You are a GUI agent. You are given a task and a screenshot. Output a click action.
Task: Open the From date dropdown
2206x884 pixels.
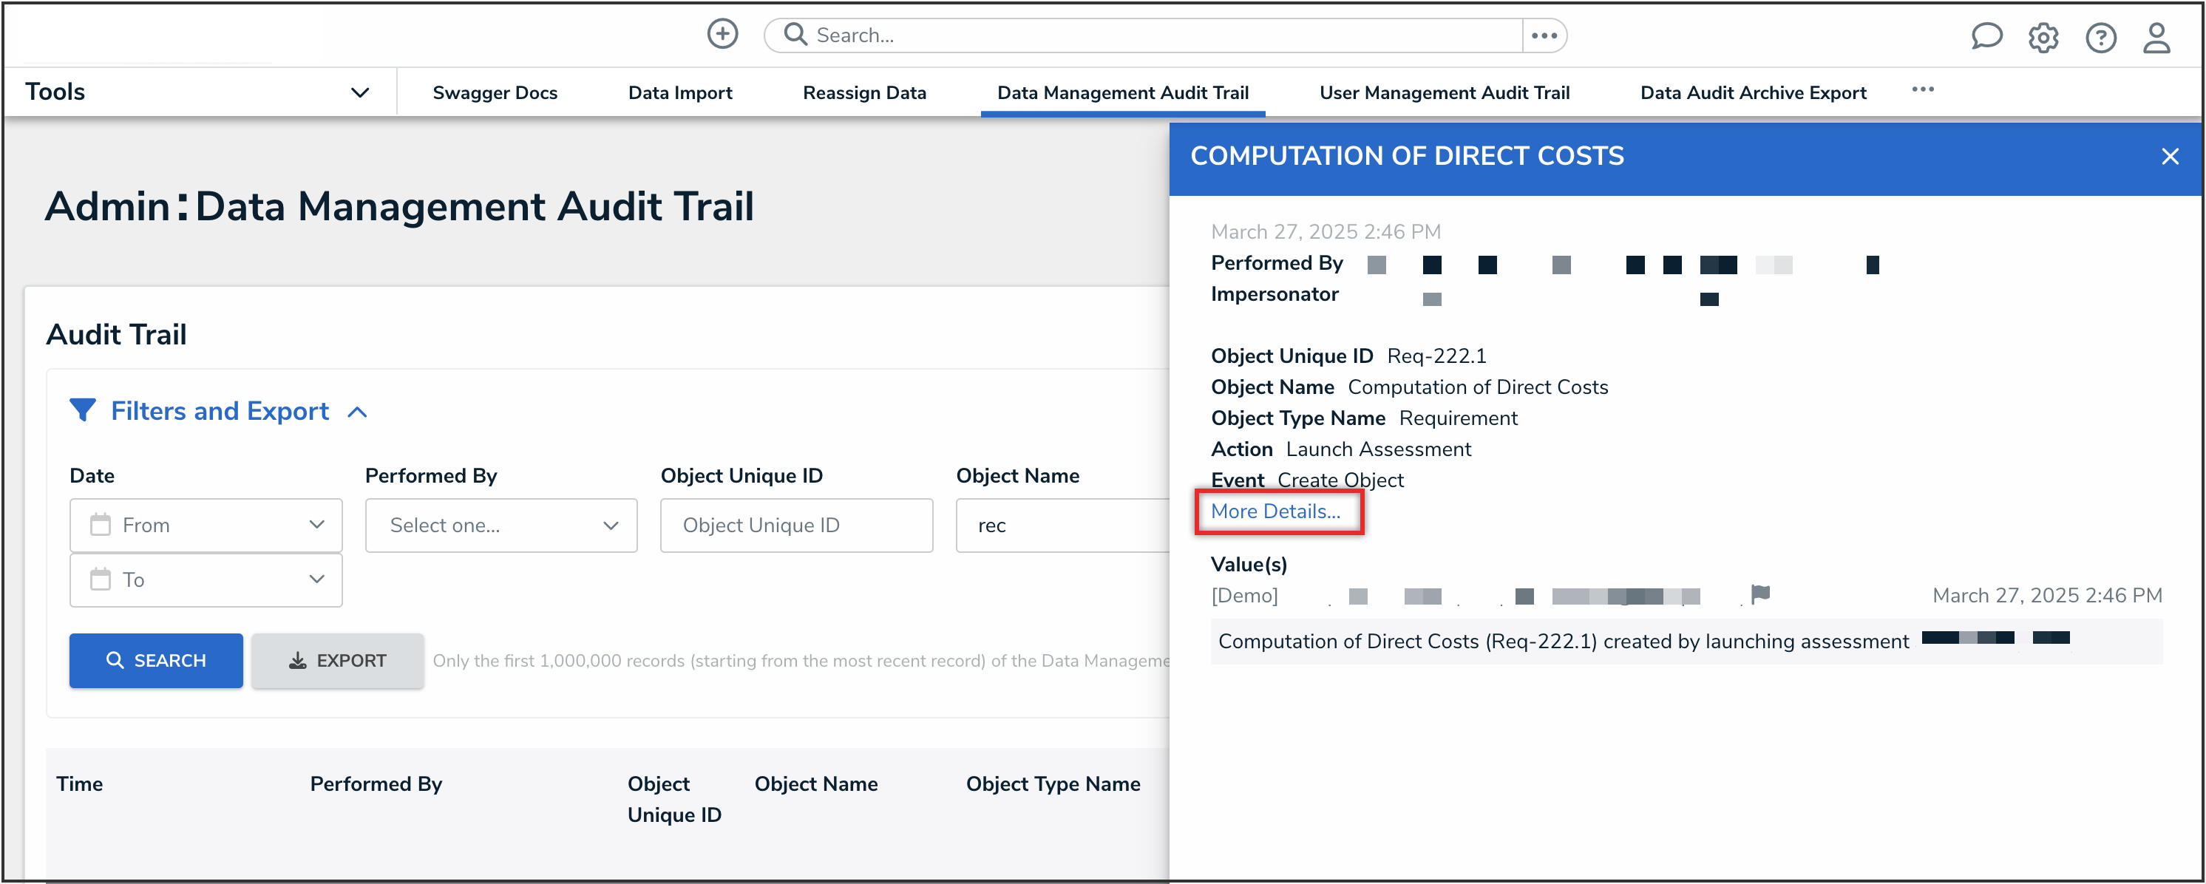pos(206,525)
